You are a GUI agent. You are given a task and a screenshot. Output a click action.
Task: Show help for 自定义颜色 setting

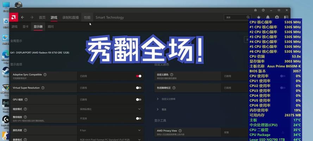coord(172,74)
